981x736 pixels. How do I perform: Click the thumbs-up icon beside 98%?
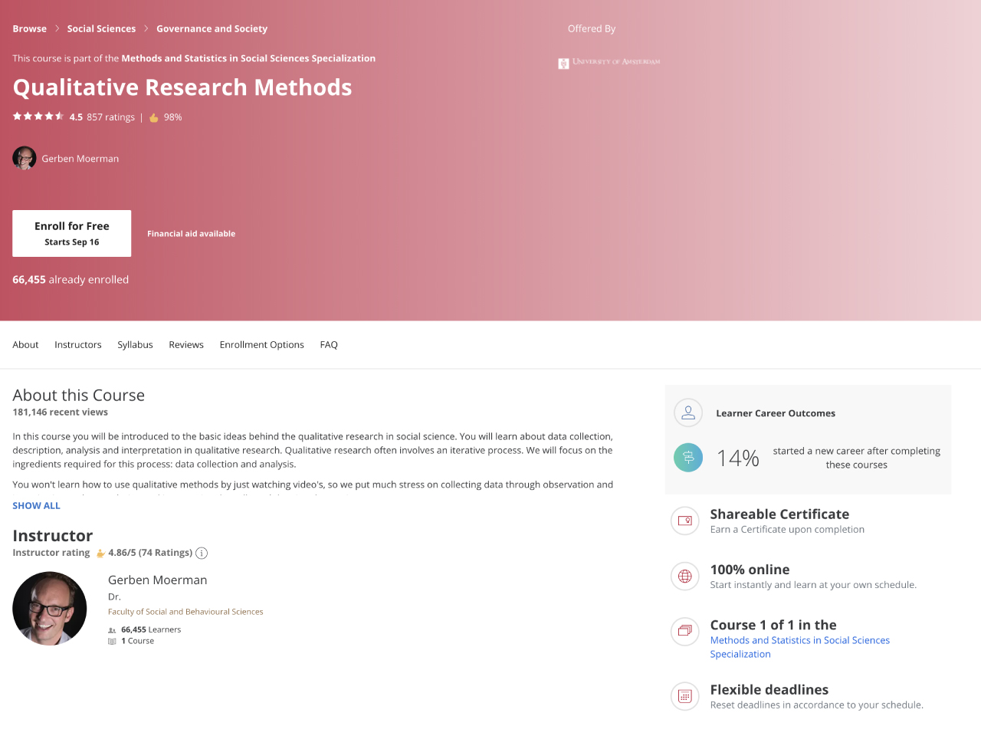(x=154, y=117)
